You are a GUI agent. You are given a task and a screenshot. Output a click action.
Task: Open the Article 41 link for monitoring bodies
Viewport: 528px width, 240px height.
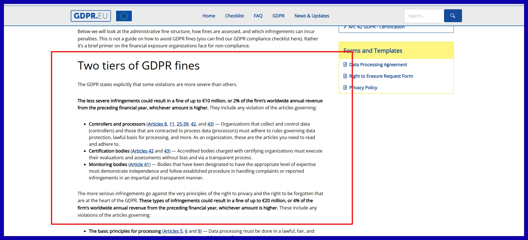pyautogui.click(x=139, y=164)
